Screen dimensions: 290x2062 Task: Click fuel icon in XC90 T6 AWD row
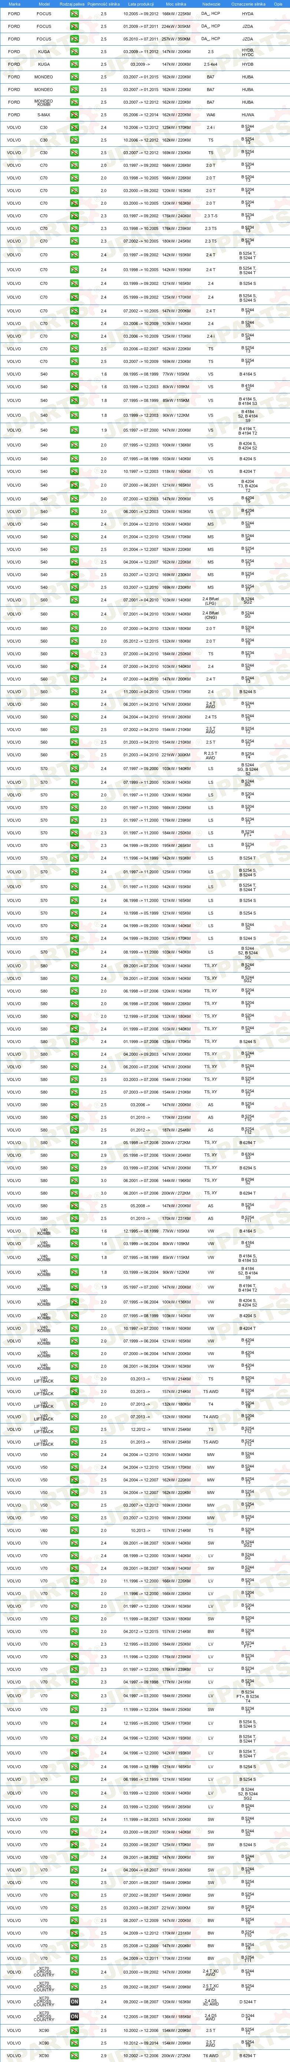(x=74, y=2056)
